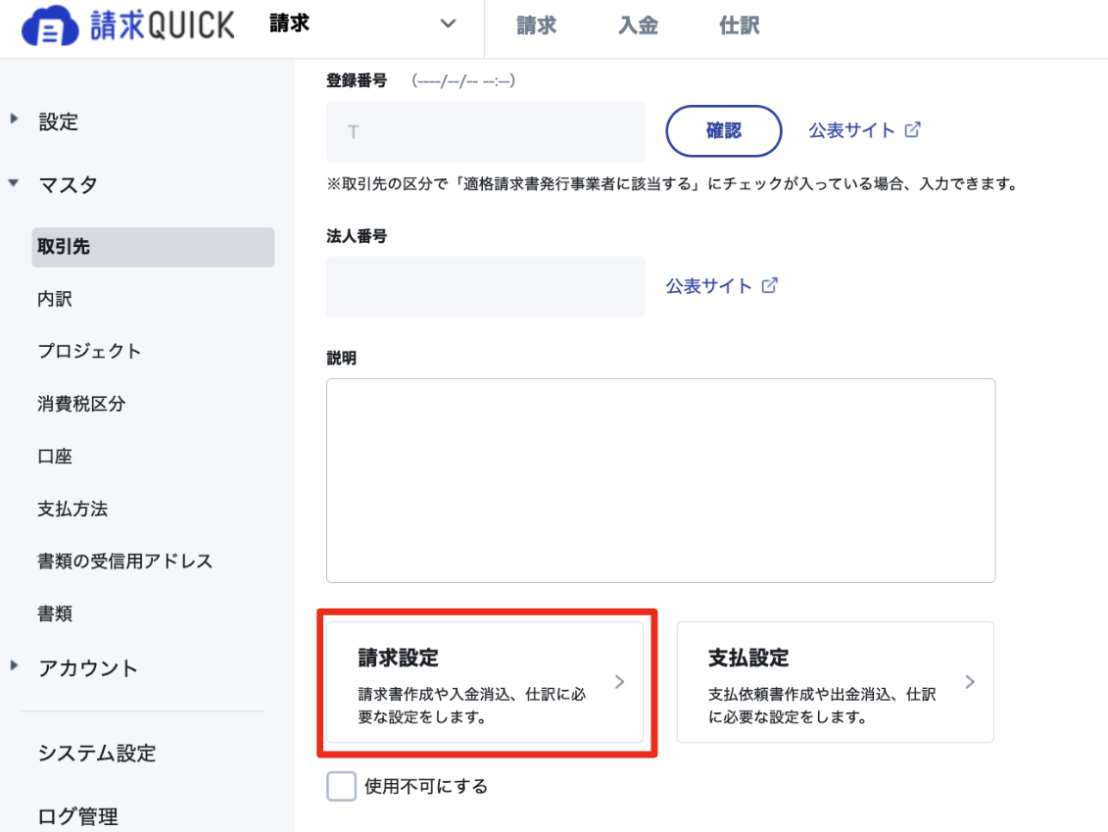The height and width of the screenshot is (832, 1108).
Task: Open ログ管理 in the sidebar
Action: point(77,816)
